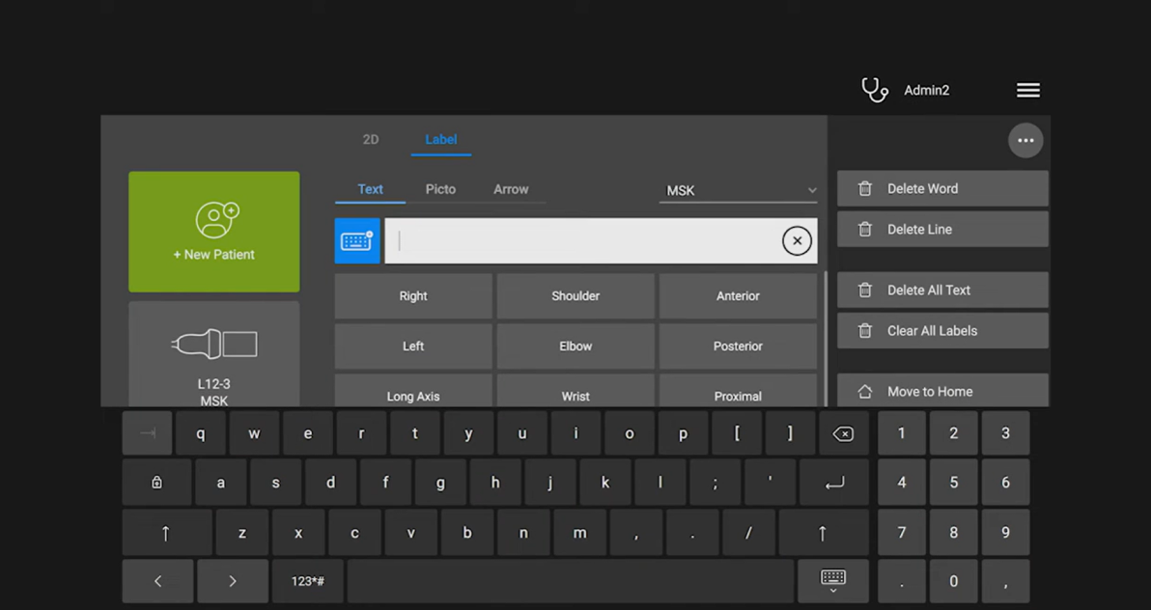This screenshot has width=1151, height=610.
Task: Click the trash icon on Delete Line
Action: [x=864, y=229]
